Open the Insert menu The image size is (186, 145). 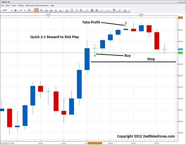coord(14,5)
